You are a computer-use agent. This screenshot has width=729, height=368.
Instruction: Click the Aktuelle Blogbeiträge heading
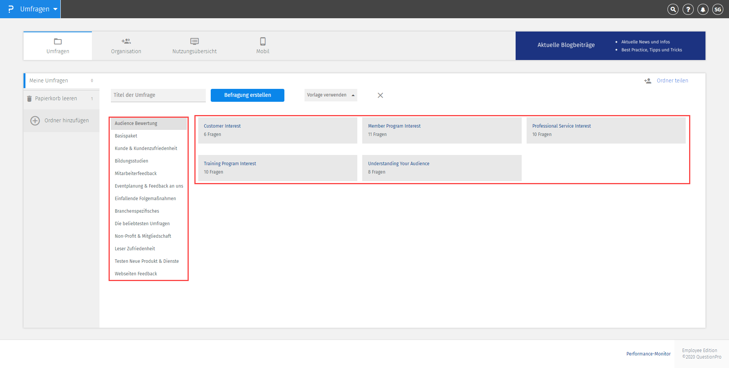[x=566, y=45]
